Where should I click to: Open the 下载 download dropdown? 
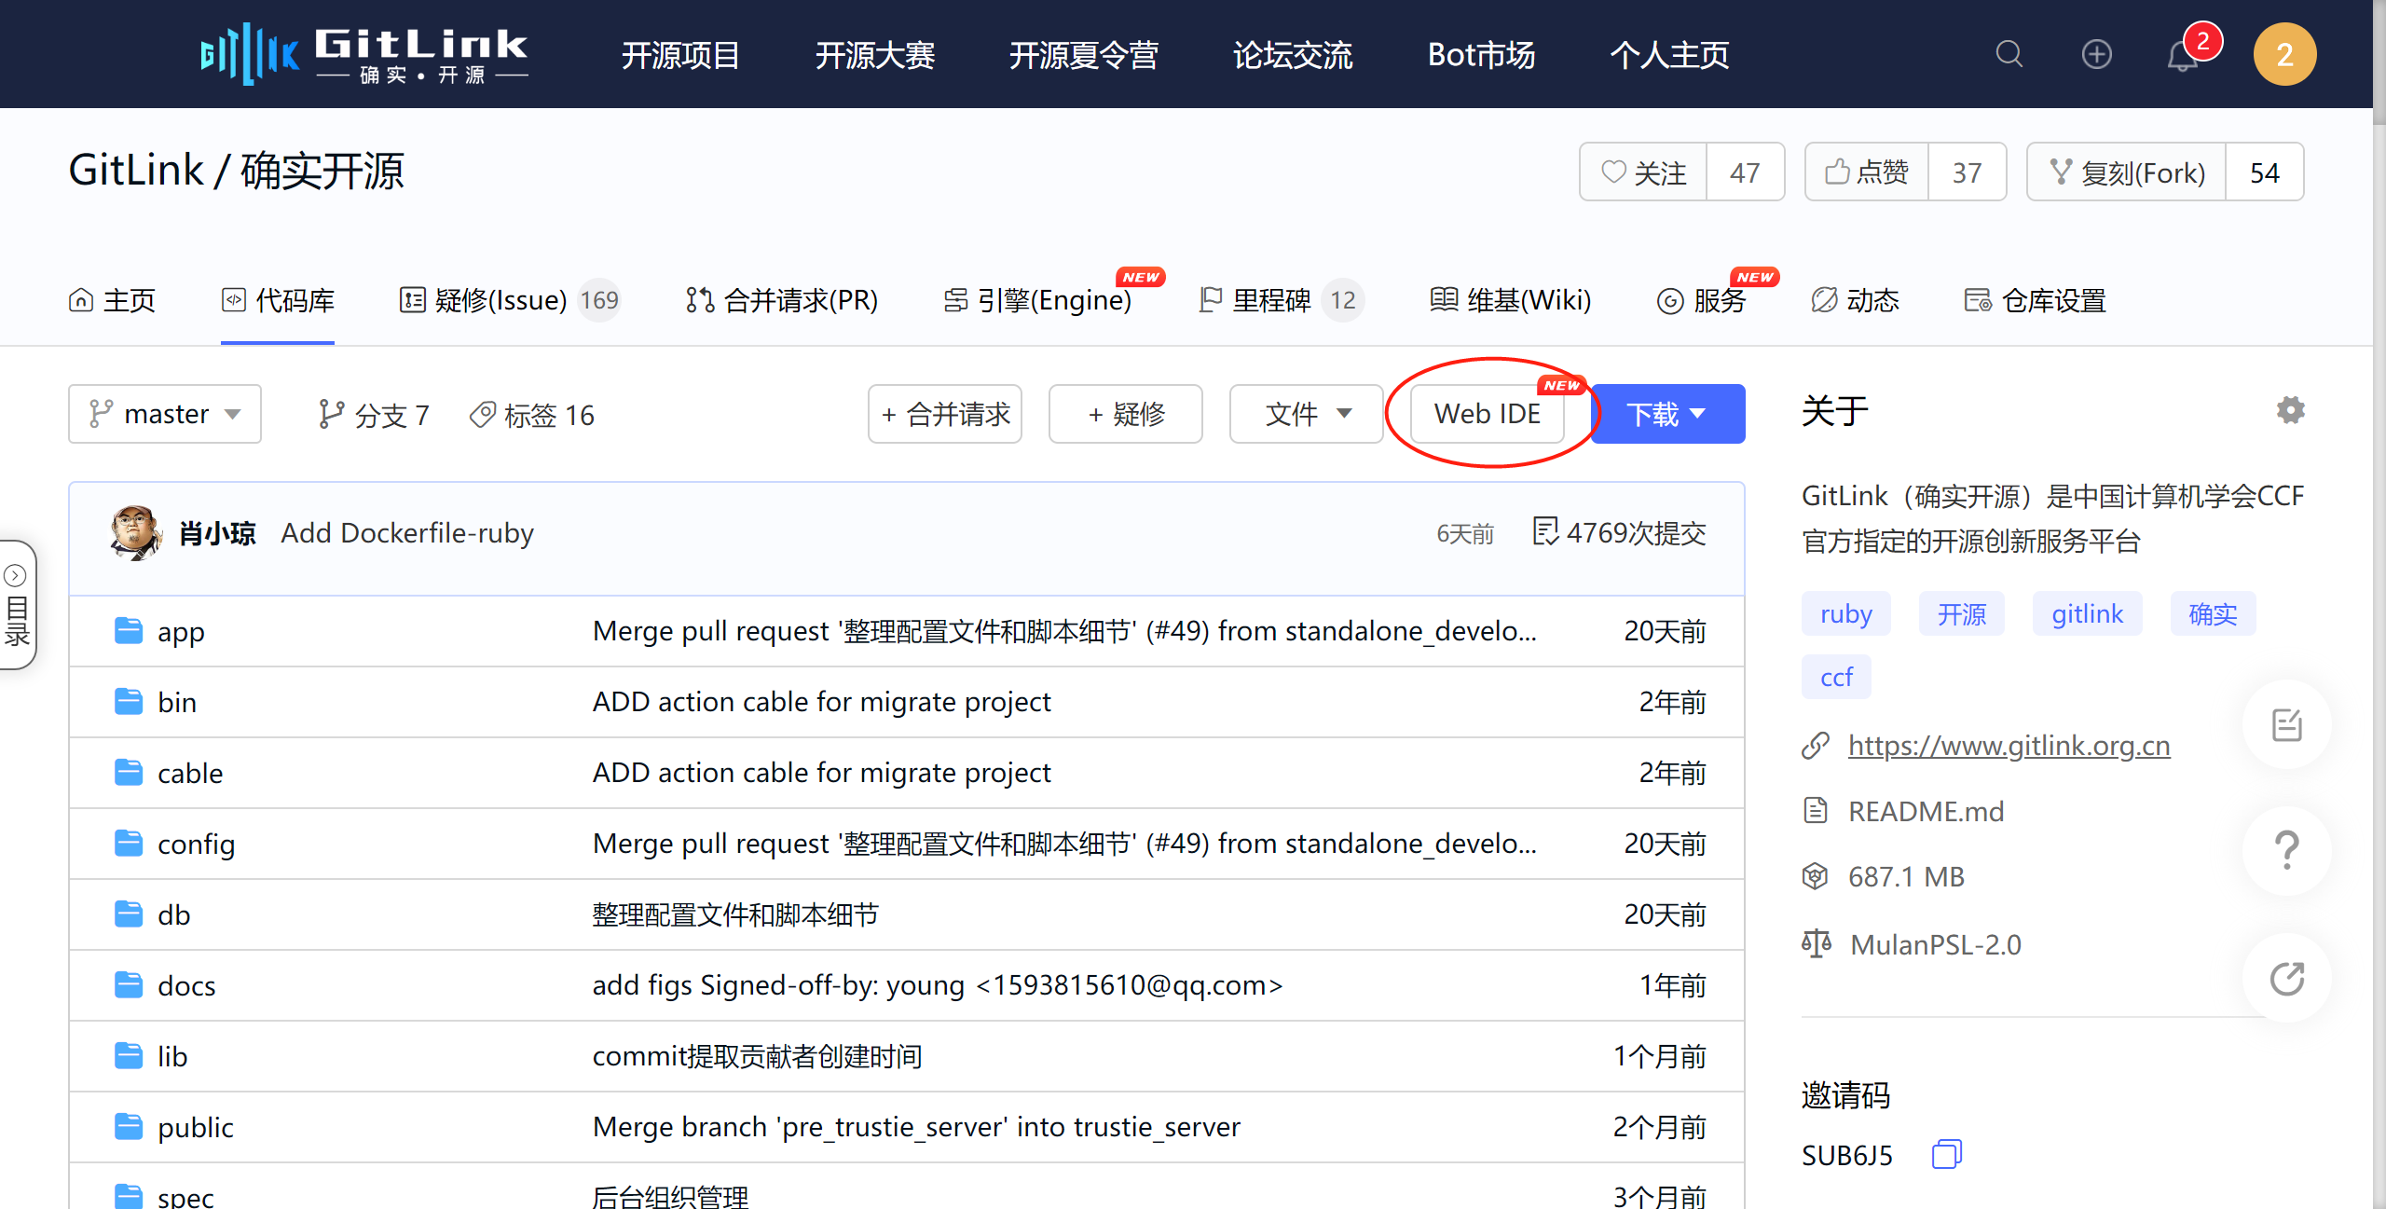click(x=1667, y=414)
